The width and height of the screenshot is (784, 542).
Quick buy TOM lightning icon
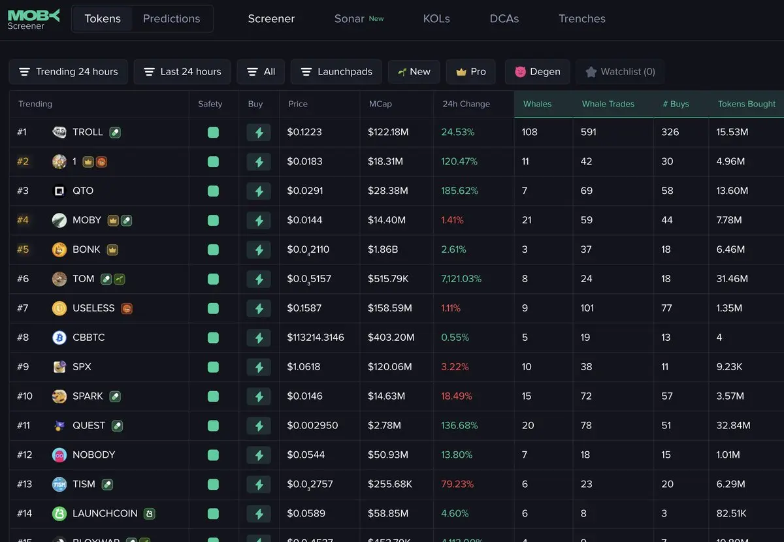(259, 279)
